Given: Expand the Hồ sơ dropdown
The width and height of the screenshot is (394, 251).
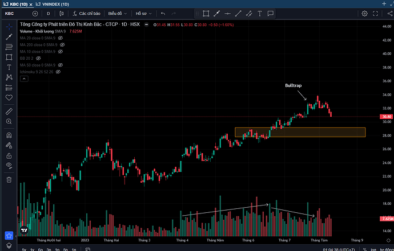Looking at the screenshot, I should coord(144,14).
